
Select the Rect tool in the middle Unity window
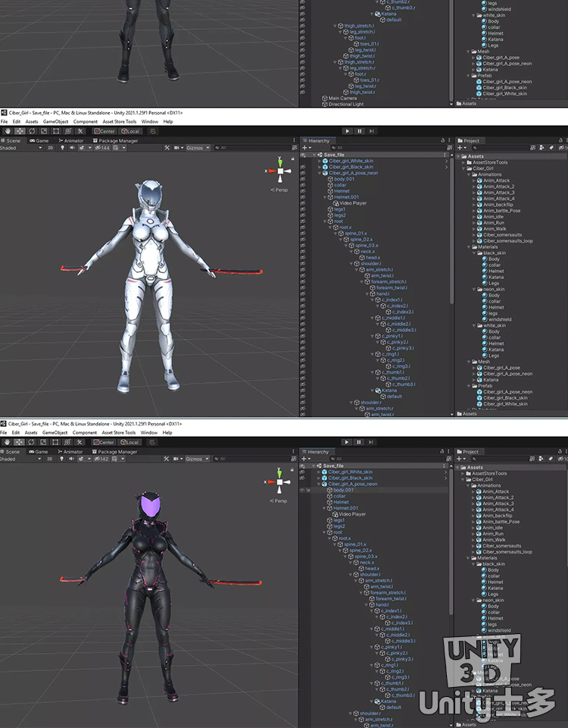pos(56,131)
